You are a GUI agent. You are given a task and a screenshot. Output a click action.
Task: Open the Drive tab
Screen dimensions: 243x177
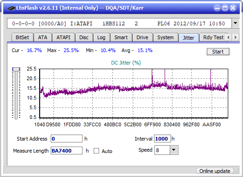click(x=142, y=37)
